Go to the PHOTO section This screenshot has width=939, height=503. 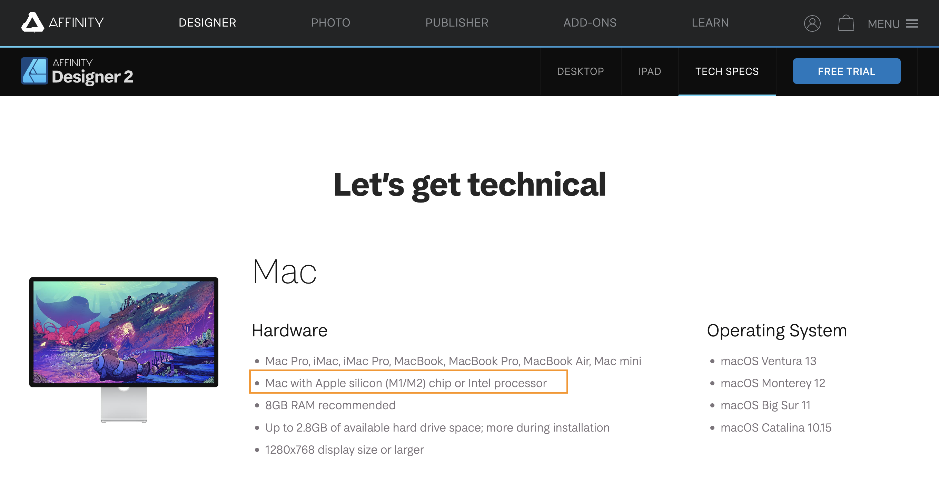pyautogui.click(x=330, y=23)
